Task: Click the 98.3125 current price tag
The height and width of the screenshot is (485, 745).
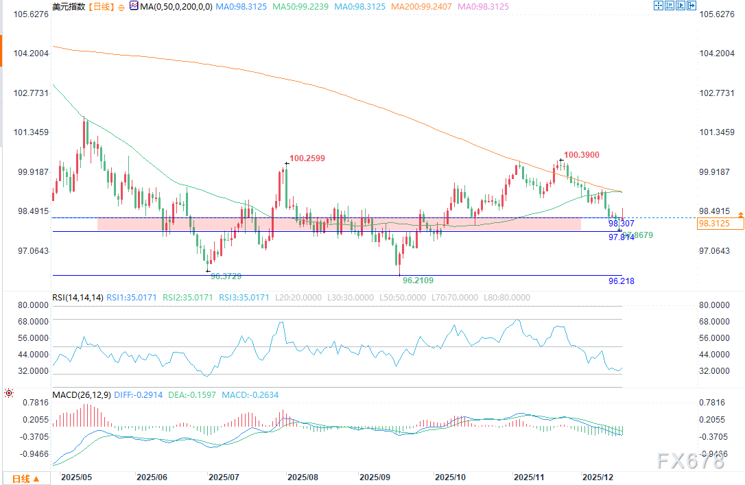Action: tap(720, 224)
